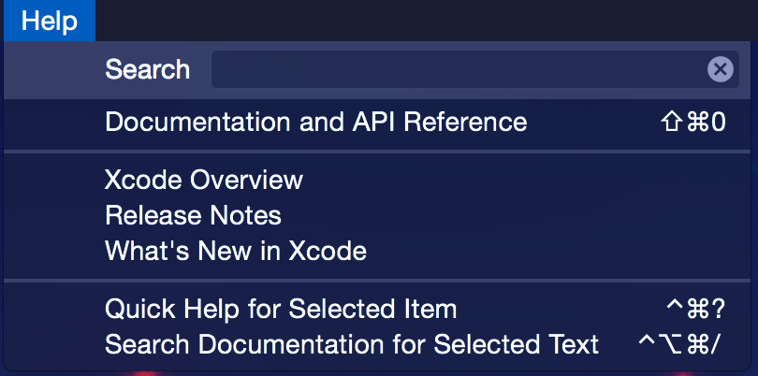
Task: Click the Search label beside the field
Action: coord(147,69)
